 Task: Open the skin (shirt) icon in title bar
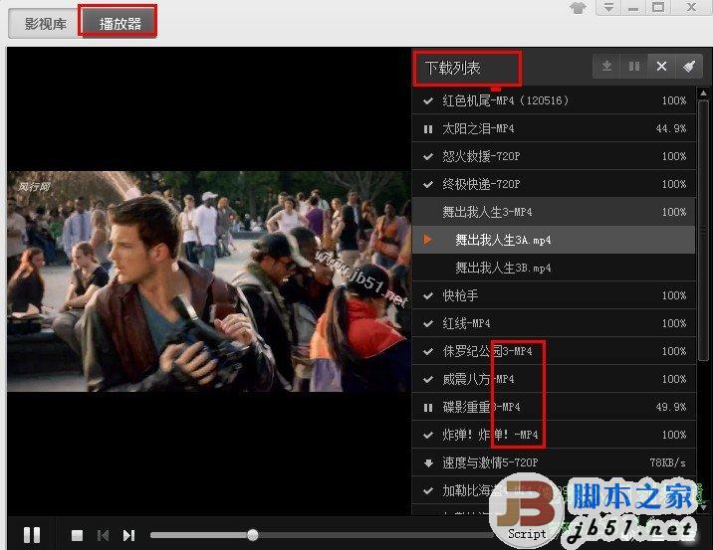coord(578,7)
